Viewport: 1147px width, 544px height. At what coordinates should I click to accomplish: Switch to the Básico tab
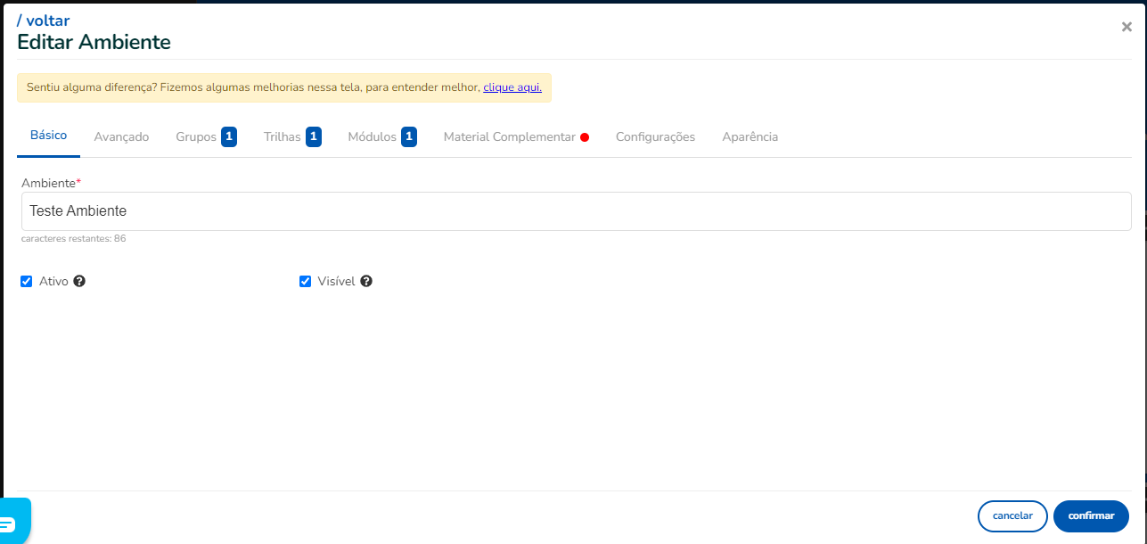(48, 136)
